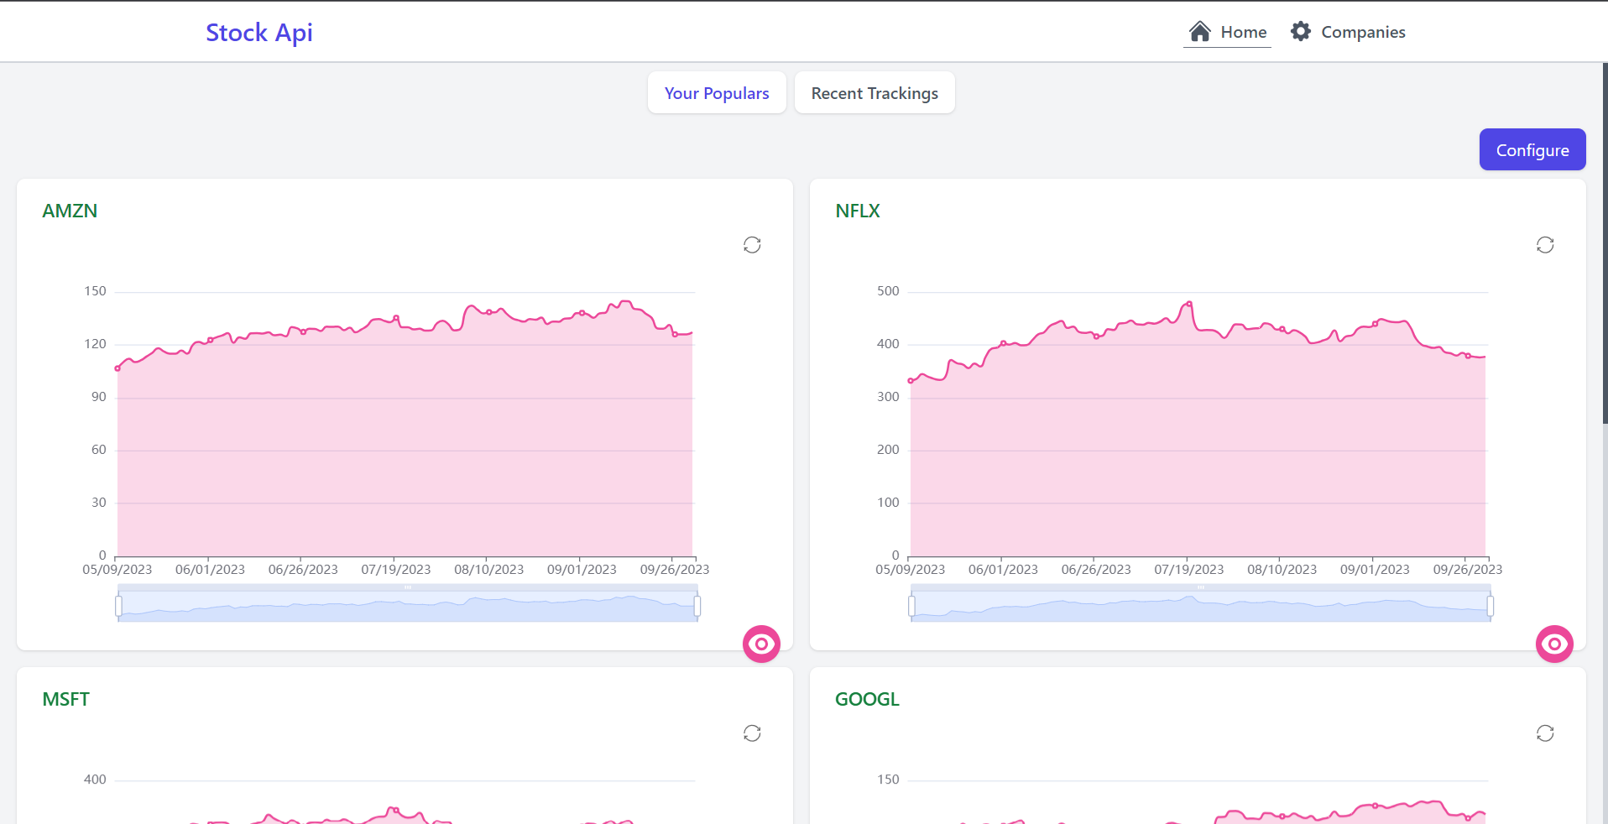Click AMZN chart 120 axis value

tap(95, 344)
